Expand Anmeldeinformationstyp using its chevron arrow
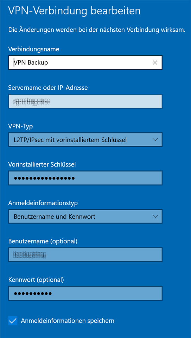This screenshot has height=338, width=191. coord(155,216)
